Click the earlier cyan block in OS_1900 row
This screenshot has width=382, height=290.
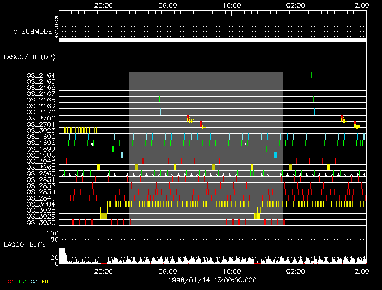click(122, 155)
